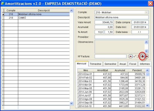Click the Data baixa date field
The image size is (154, 111).
140,32
